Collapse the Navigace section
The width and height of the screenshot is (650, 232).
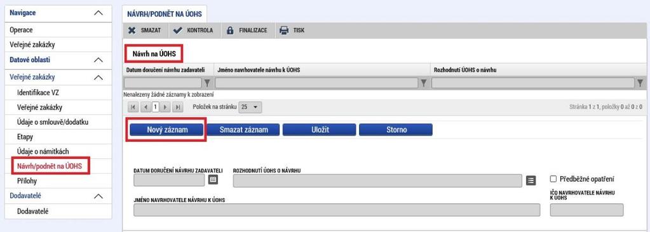[x=98, y=13]
